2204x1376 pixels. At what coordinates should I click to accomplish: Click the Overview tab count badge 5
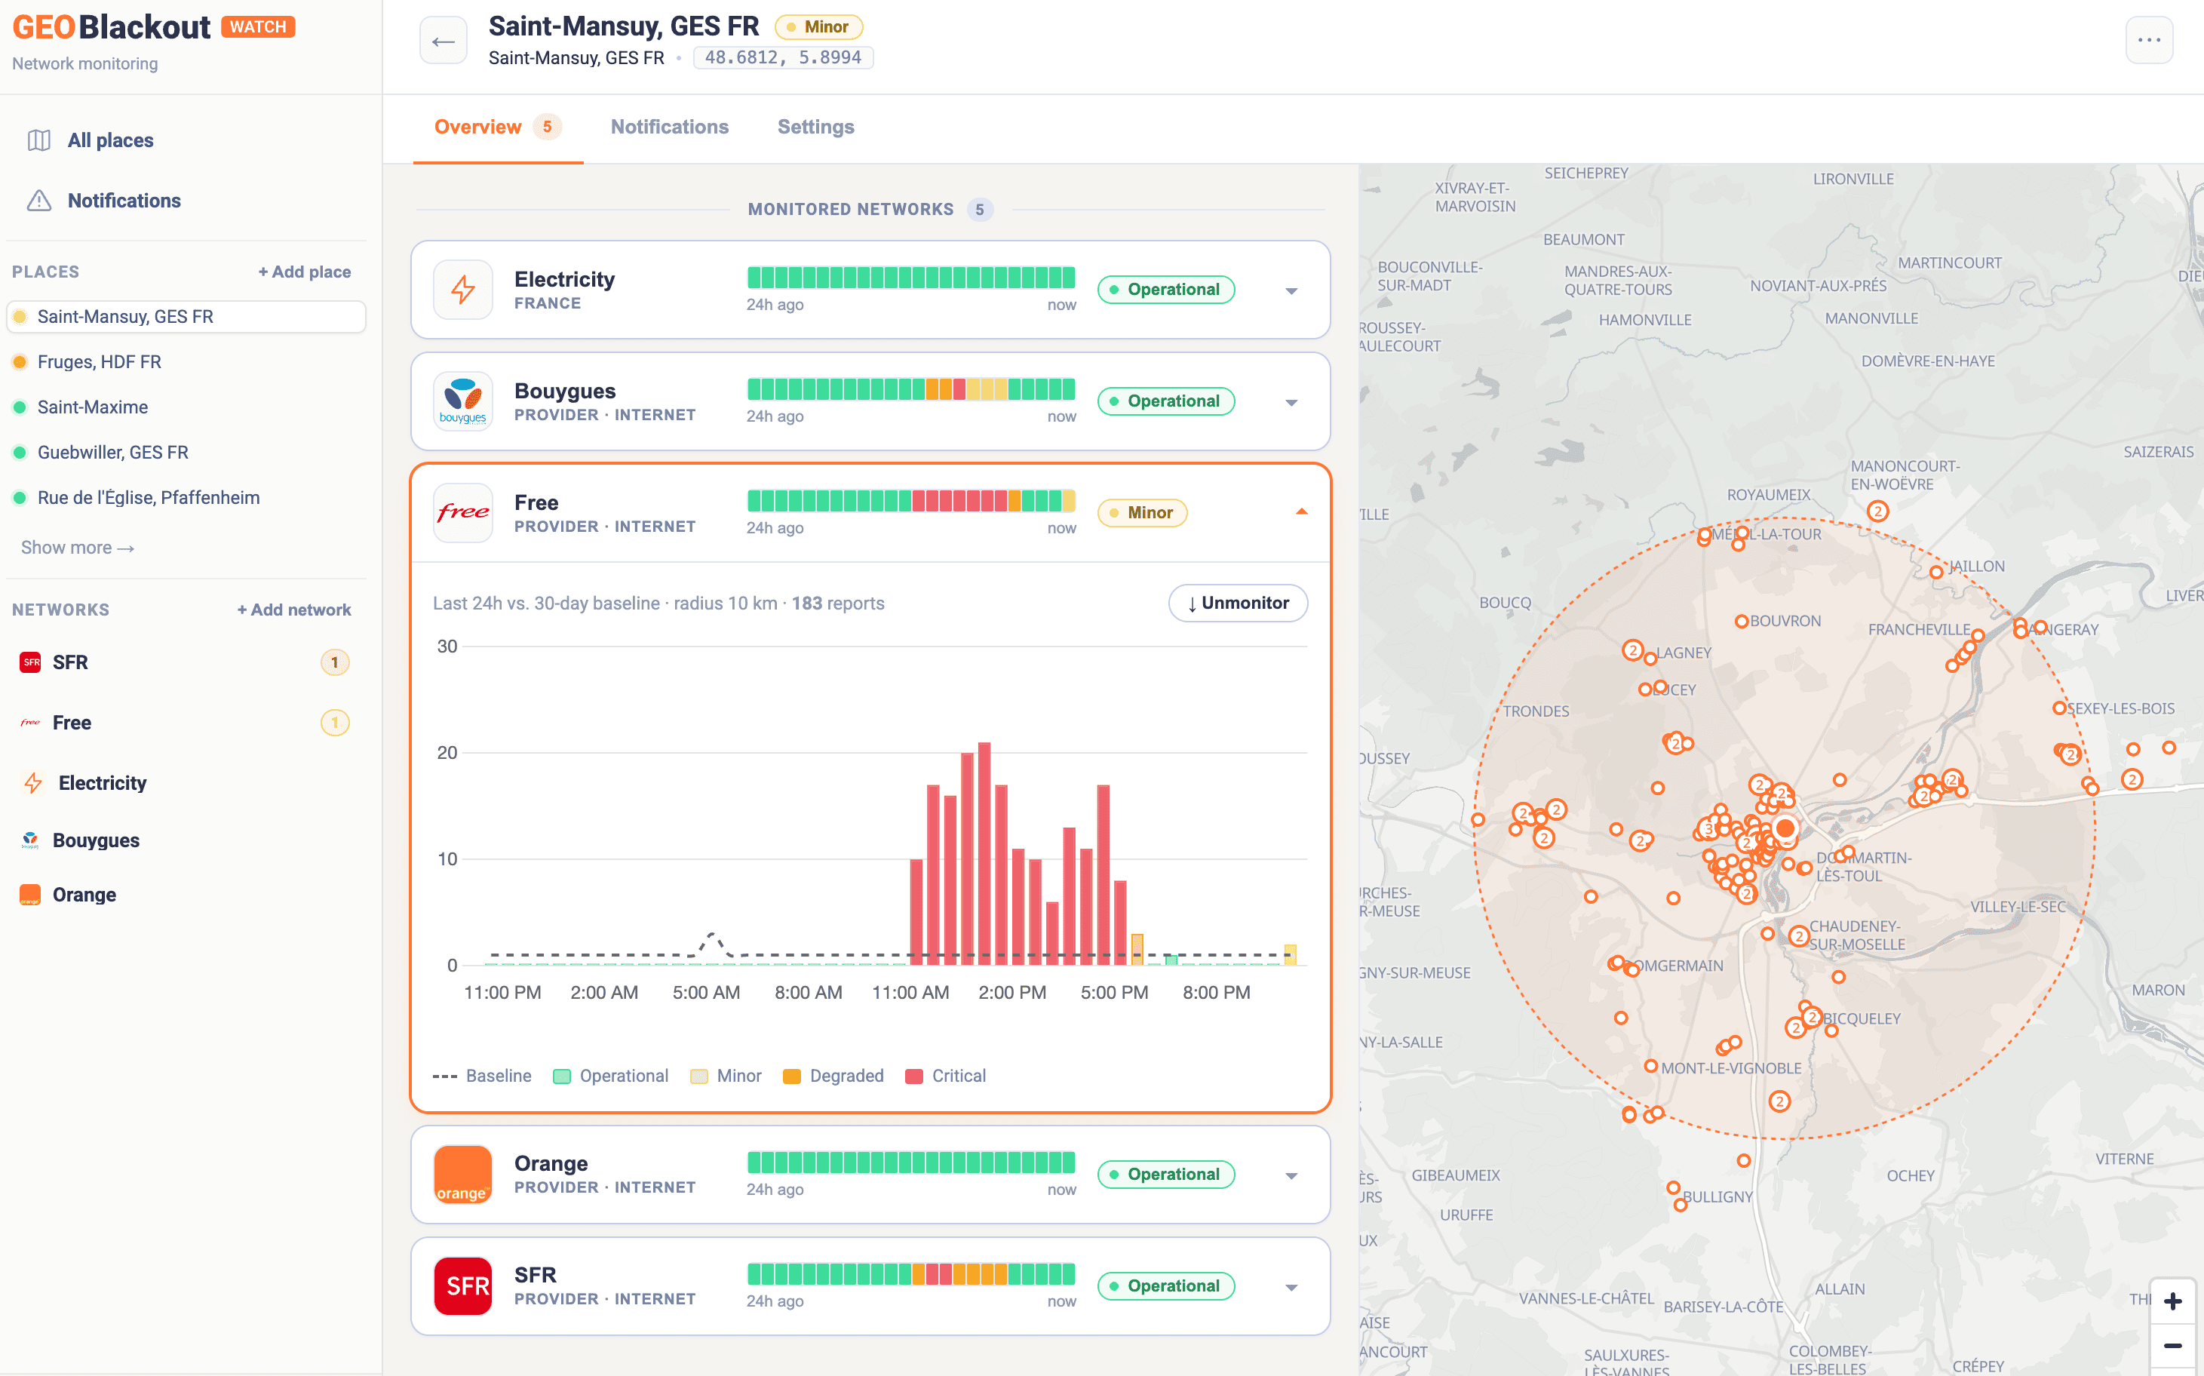547,127
